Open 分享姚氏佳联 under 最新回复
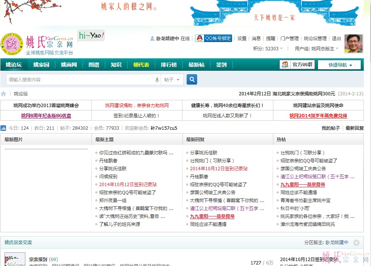Viewport: 371px width, 266px height. point(204,153)
